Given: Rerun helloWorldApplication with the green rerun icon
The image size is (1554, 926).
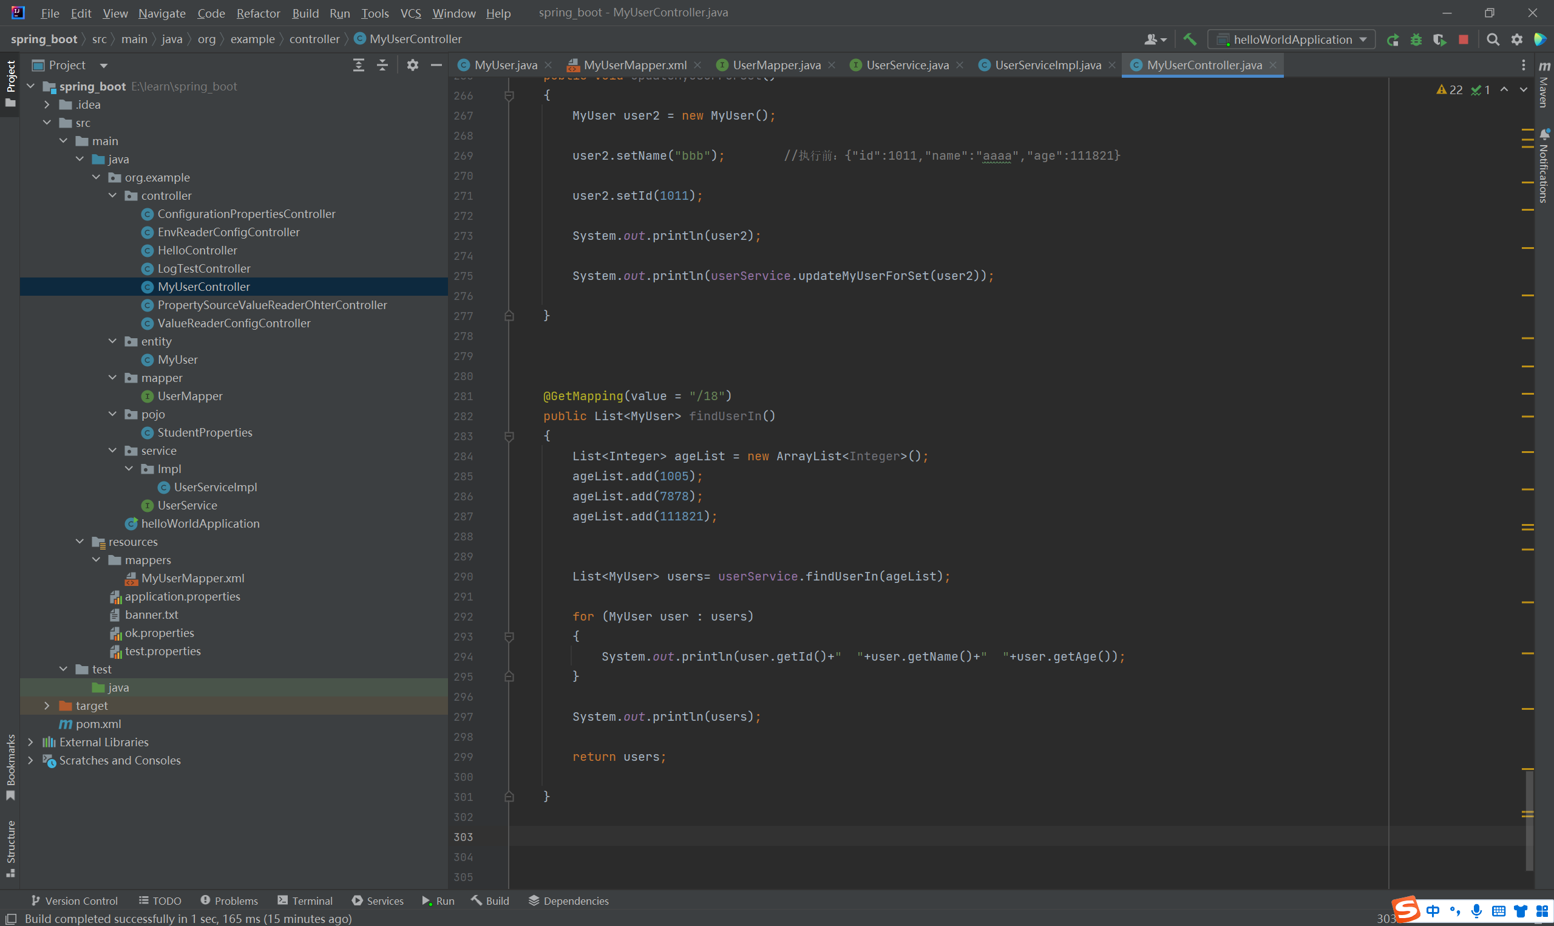Looking at the screenshot, I should click(1393, 40).
